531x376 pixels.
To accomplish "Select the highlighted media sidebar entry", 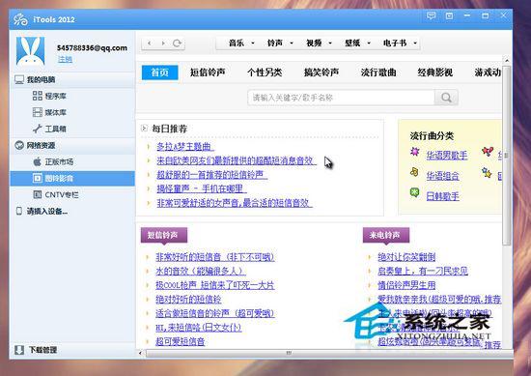I will pyautogui.click(x=72, y=179).
